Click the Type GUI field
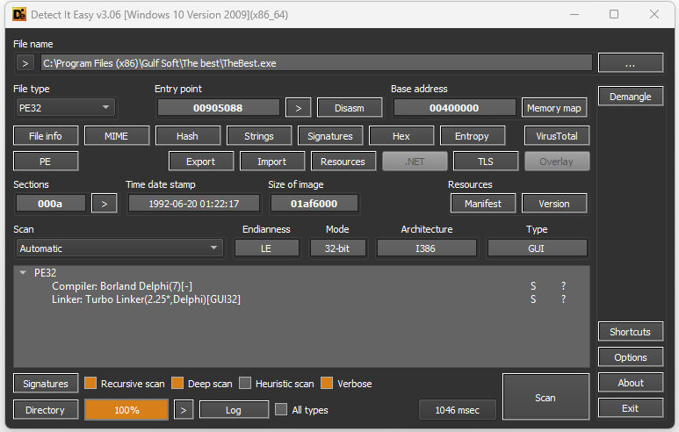This screenshot has width=679, height=432. click(537, 248)
